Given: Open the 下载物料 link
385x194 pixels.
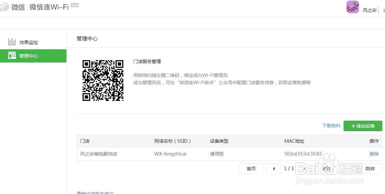Looking at the screenshot, I should (x=331, y=125).
